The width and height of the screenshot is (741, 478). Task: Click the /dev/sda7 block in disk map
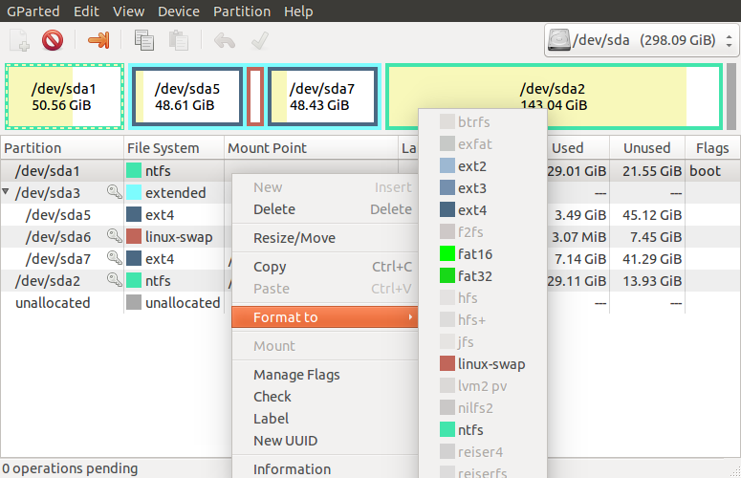[x=323, y=97]
